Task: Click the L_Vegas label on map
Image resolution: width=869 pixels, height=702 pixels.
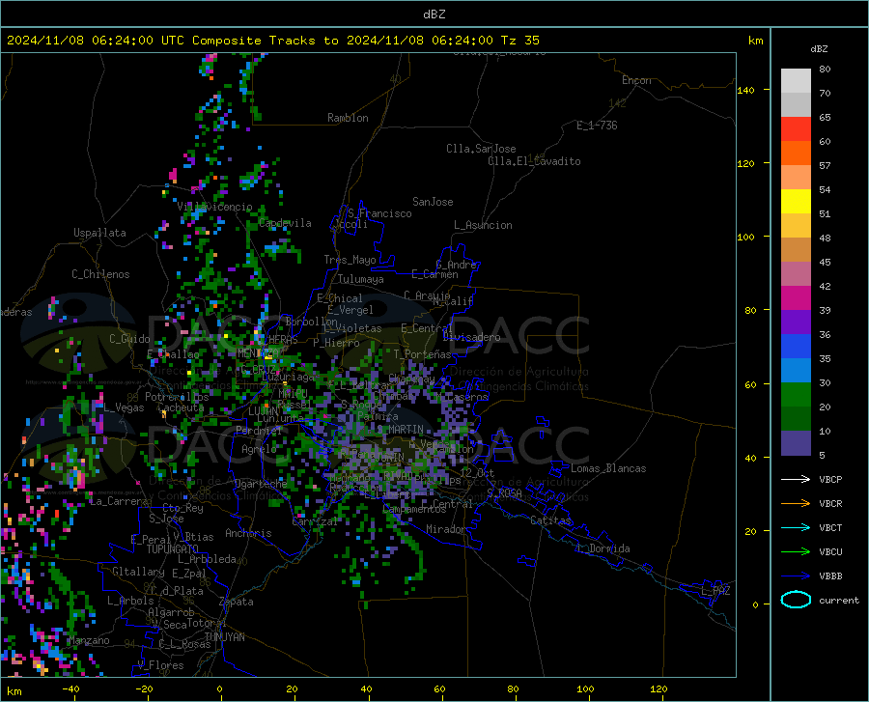Action: 124,407
